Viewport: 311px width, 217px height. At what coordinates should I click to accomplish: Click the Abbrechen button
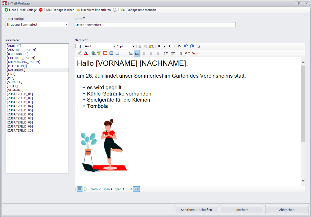click(286, 210)
